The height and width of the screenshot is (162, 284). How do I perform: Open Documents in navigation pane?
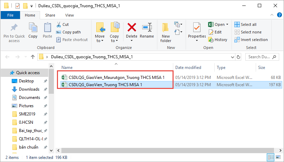pyautogui.click(x=30, y=98)
